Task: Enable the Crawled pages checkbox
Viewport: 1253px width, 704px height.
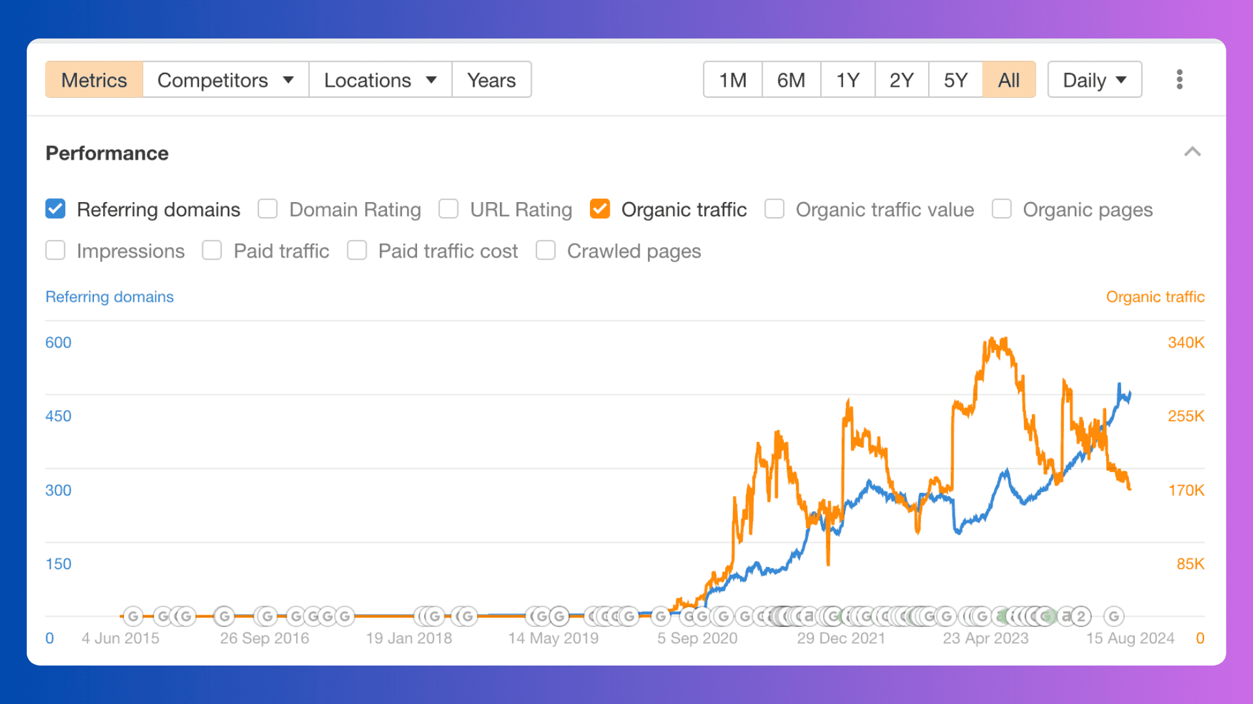Action: pyautogui.click(x=546, y=250)
